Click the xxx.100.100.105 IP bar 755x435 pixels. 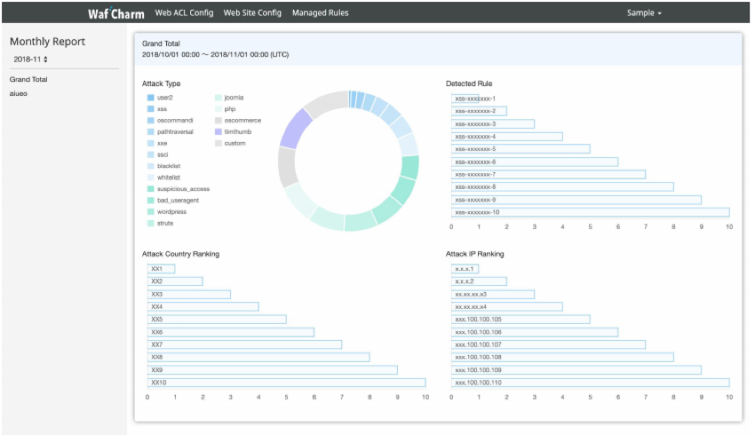tap(521, 320)
